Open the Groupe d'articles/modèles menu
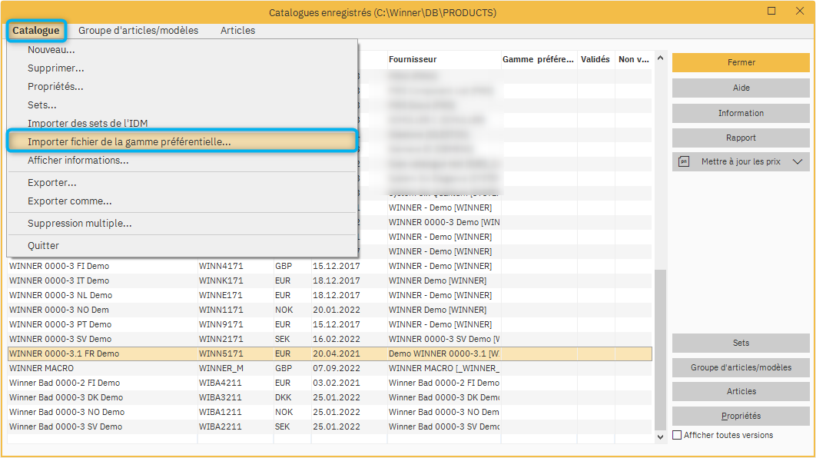 (138, 31)
